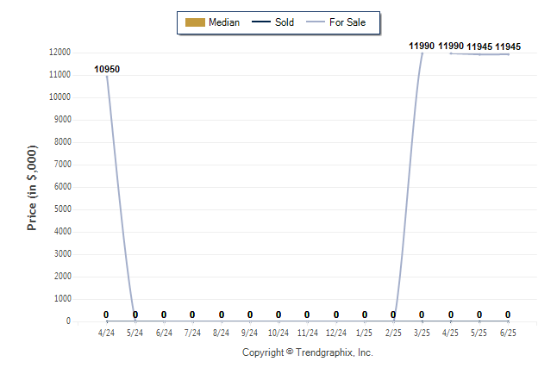Click the 12/24 x-axis label
557x374 pixels.
point(336,333)
